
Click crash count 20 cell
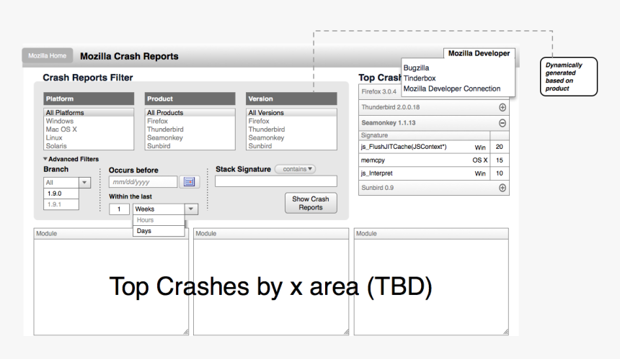[500, 147]
